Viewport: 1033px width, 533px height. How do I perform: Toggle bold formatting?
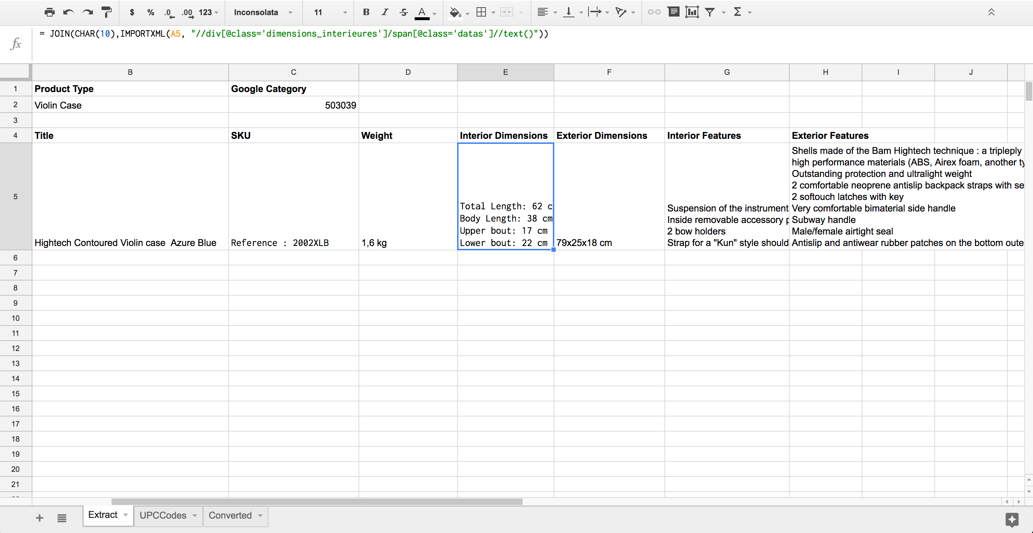click(366, 13)
